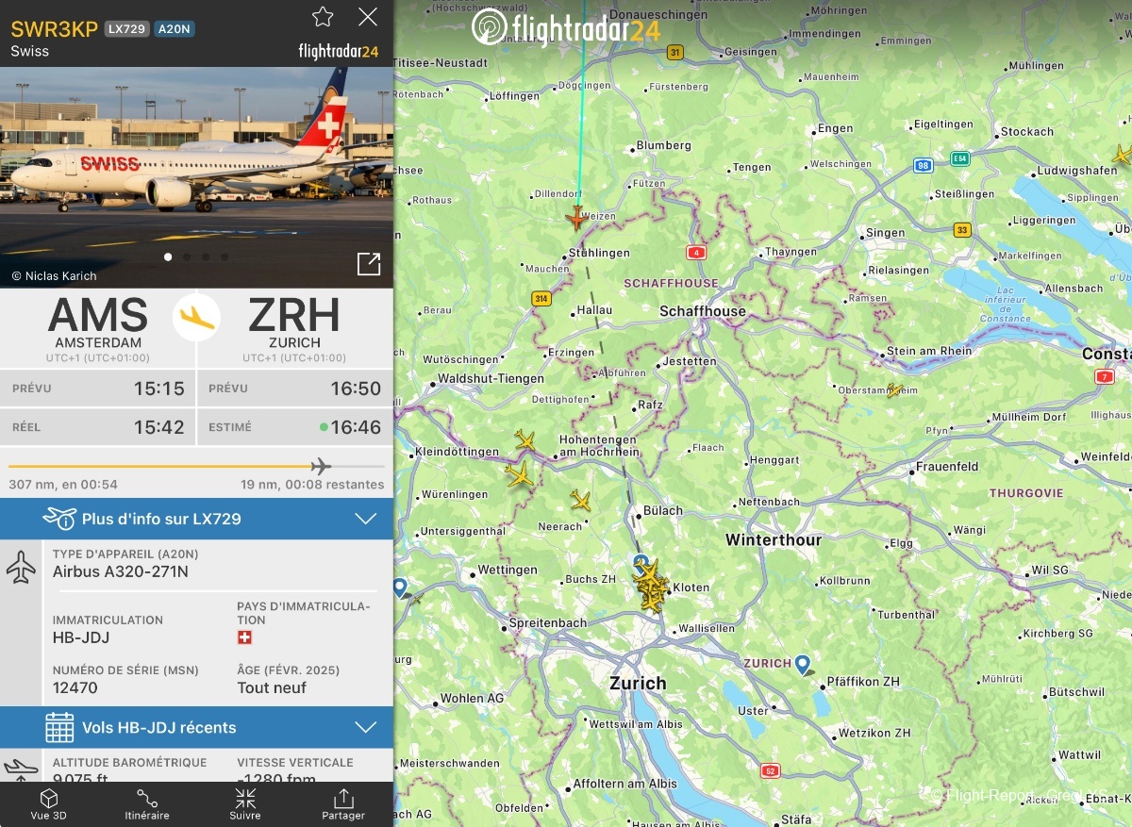The height and width of the screenshot is (827, 1132).
Task: Click the blue location pin near Pfäffikon ZH
Action: (803, 666)
